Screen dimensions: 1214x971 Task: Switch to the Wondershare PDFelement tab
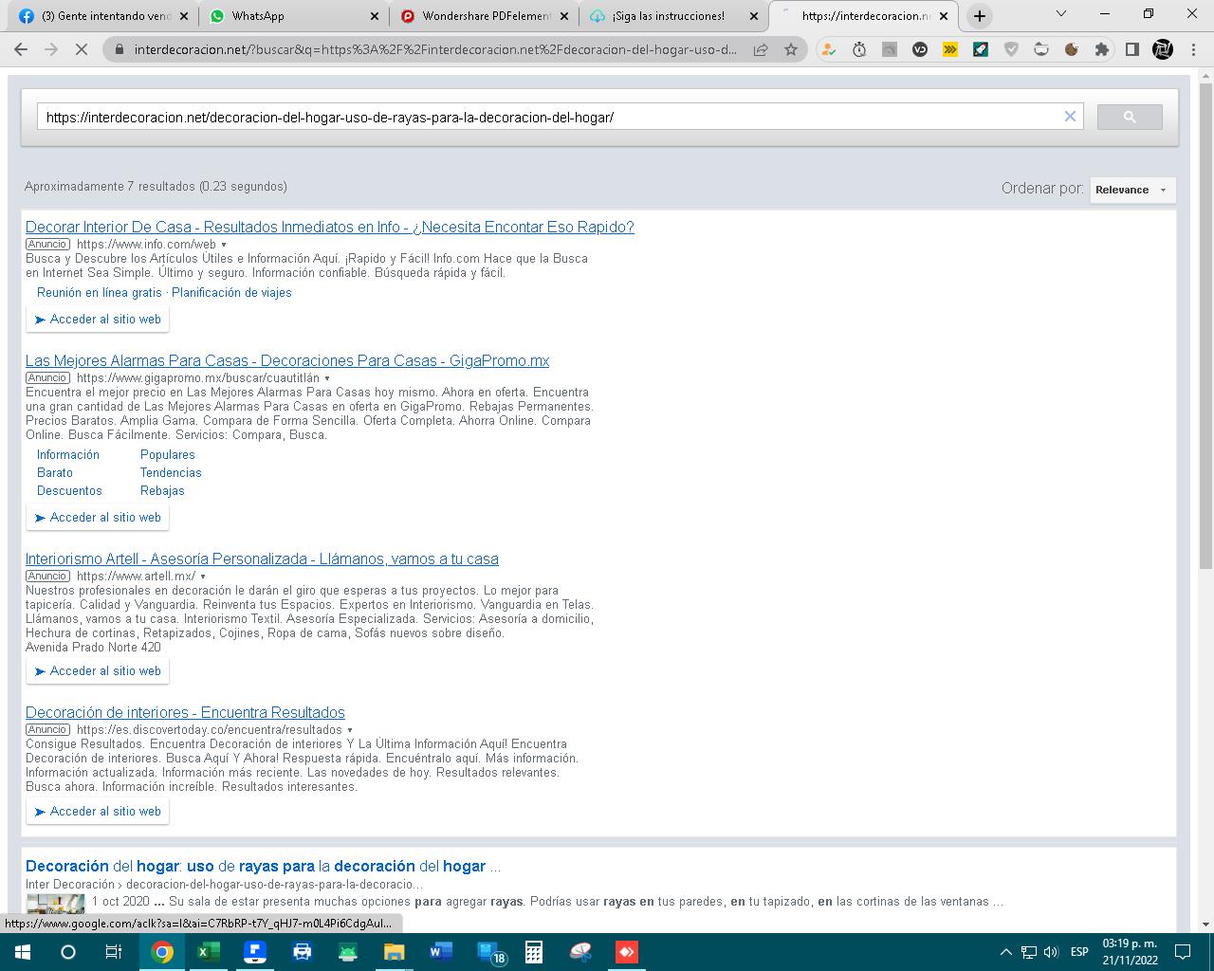[486, 16]
